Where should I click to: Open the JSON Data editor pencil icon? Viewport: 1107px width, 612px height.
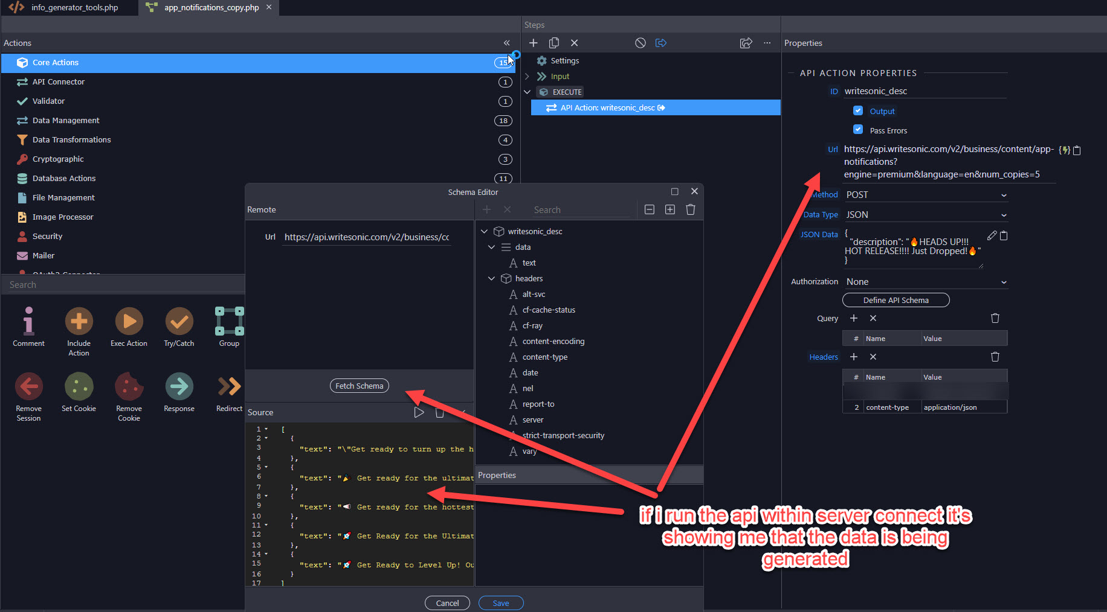[992, 235]
